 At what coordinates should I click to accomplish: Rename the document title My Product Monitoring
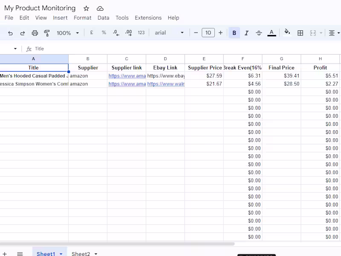pos(40,8)
